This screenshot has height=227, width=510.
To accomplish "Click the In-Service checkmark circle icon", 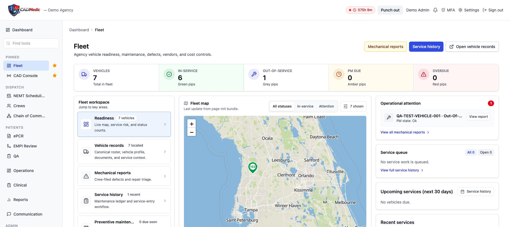I will coord(169,74).
